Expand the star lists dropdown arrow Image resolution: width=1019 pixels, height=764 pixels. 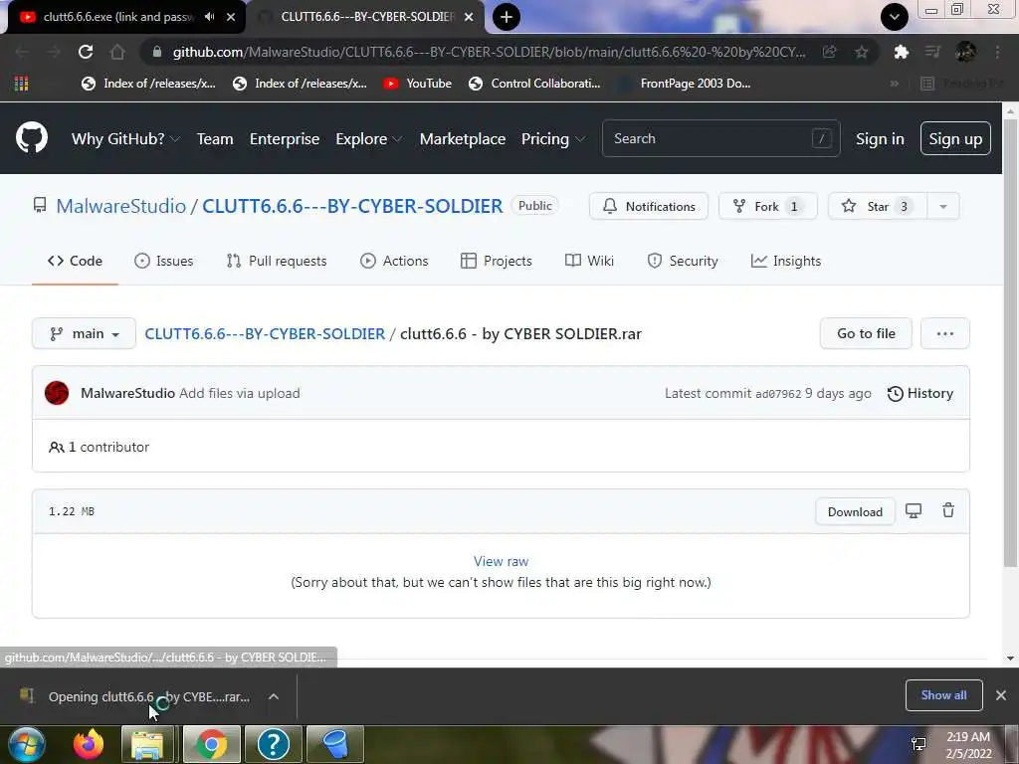943,207
